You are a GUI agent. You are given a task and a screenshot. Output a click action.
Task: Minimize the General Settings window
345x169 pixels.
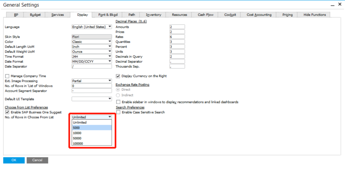[332, 5]
